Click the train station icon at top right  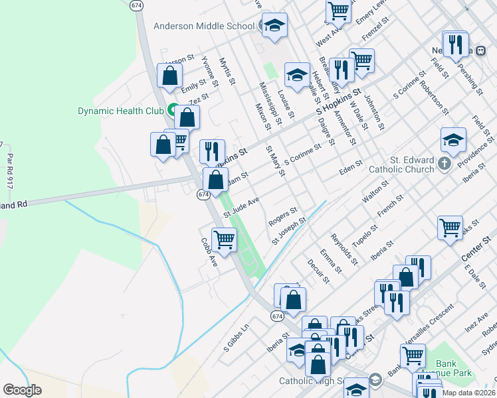(x=481, y=50)
